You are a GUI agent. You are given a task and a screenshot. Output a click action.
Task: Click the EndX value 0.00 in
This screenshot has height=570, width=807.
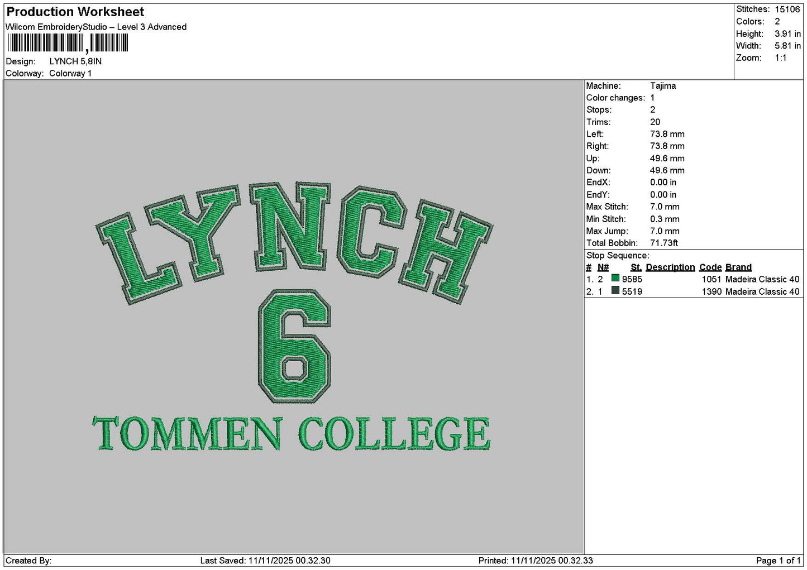pos(663,183)
